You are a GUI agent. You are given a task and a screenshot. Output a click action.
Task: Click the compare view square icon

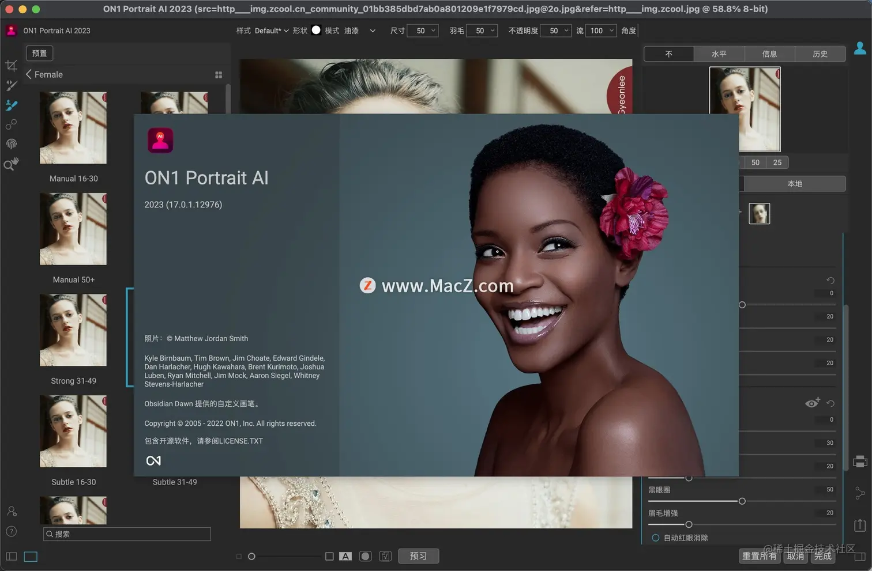(329, 556)
